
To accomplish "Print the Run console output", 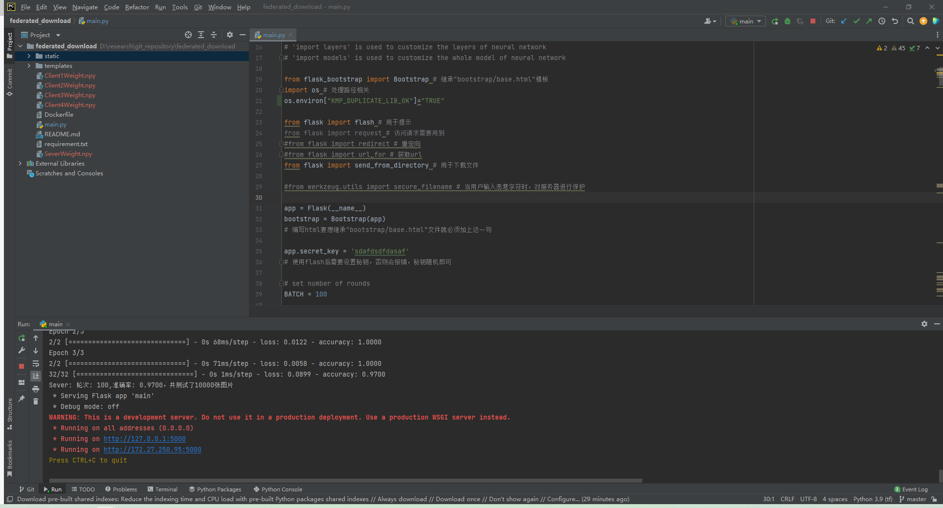I will 36,389.
